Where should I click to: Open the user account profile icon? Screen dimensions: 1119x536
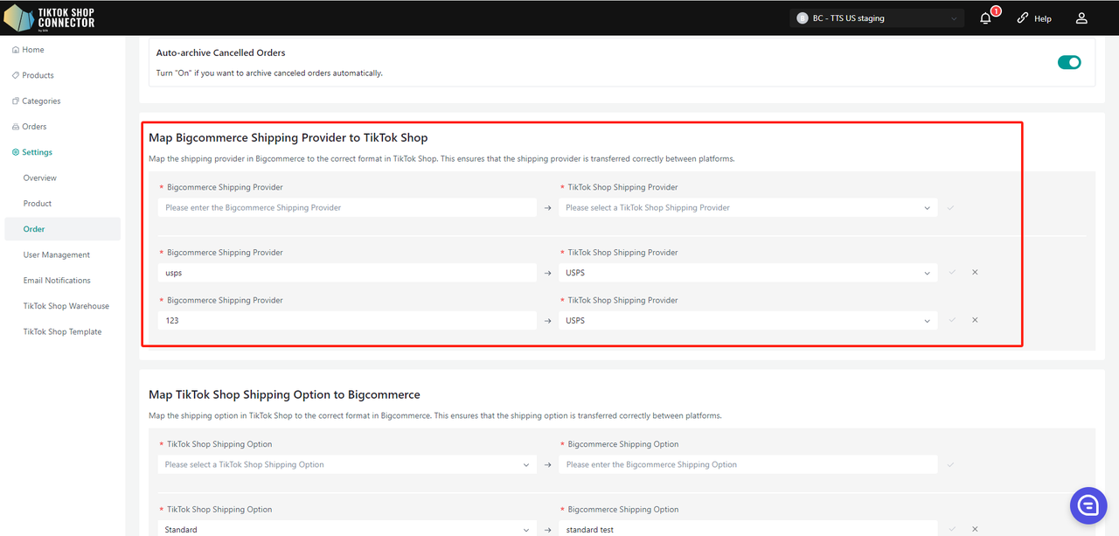pyautogui.click(x=1081, y=18)
